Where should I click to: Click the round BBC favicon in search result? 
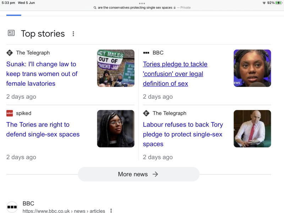12,207
